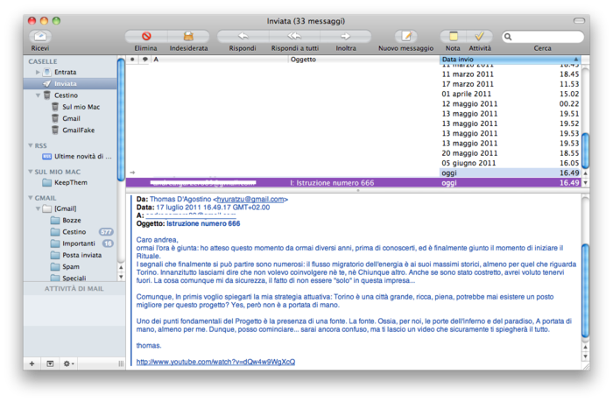
Task: Open the Sul mio Mac trash
Action: [81, 107]
